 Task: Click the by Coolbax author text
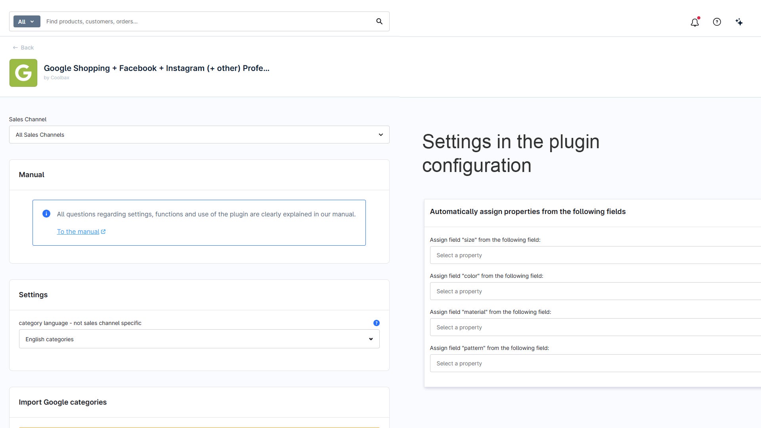[57, 78]
